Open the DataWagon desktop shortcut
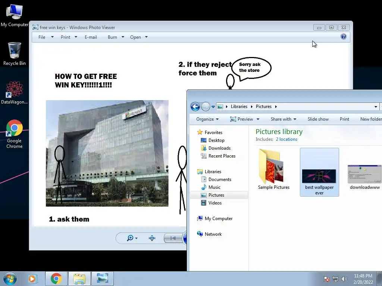 pyautogui.click(x=15, y=93)
